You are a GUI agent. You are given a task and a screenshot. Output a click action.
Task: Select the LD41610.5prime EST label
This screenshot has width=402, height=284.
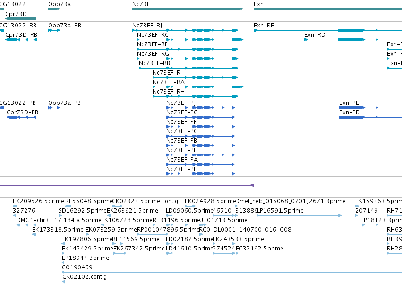[189, 249]
